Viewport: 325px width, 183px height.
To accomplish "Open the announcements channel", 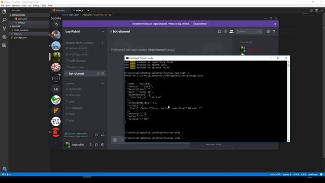I will tap(78, 48).
